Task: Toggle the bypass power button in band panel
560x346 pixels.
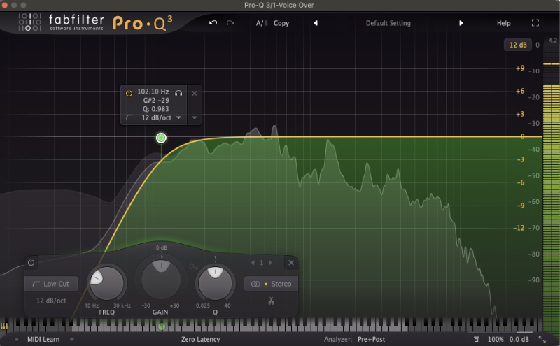Action: pos(31,263)
